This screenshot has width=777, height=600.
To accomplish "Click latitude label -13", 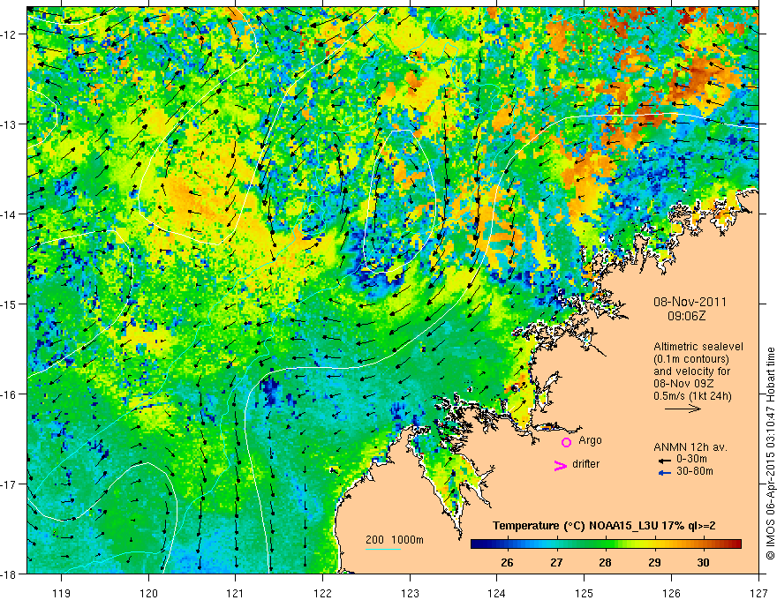I will tap(10, 124).
